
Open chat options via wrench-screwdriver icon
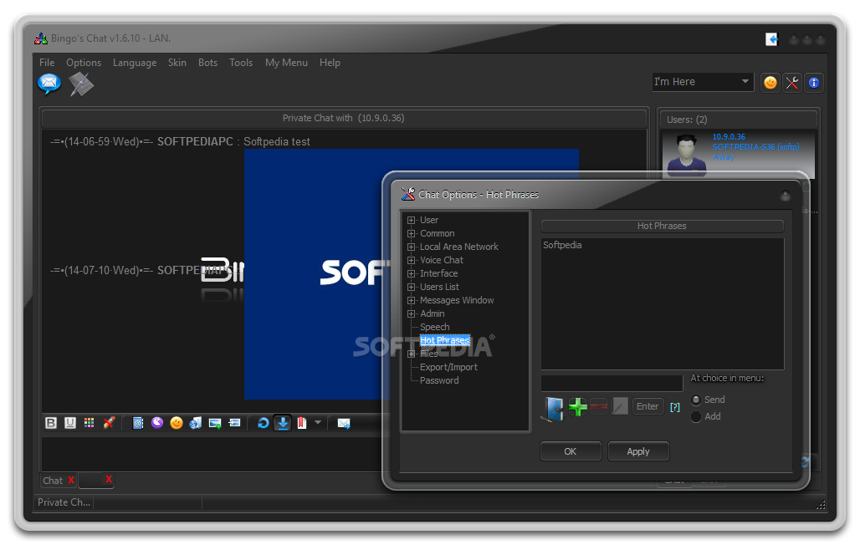[x=792, y=83]
